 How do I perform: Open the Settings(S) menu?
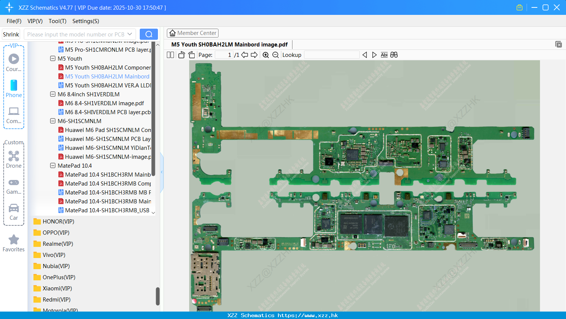86,21
